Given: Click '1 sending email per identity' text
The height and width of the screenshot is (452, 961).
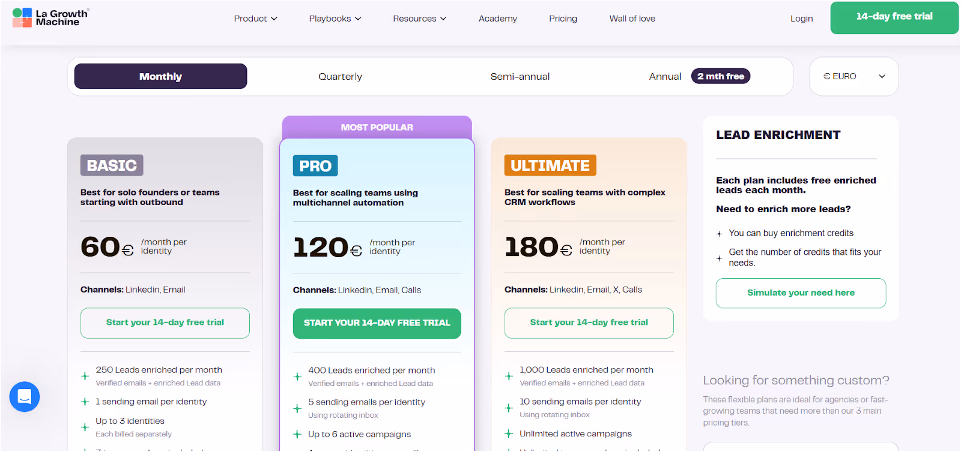Looking at the screenshot, I should (151, 402).
